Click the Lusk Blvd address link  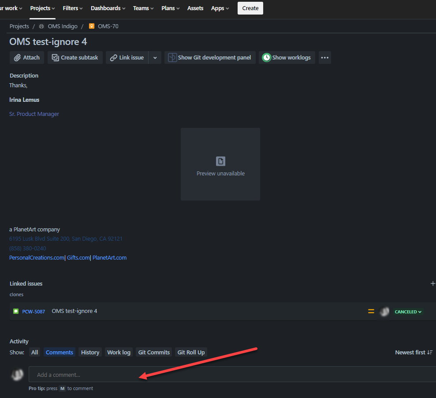[x=66, y=239]
